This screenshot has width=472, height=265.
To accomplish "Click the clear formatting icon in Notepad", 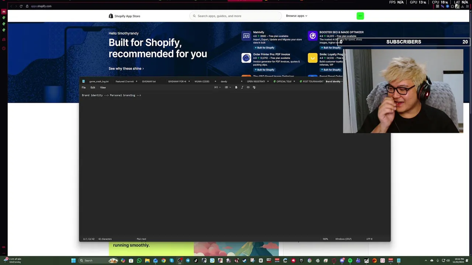I will tap(254, 87).
